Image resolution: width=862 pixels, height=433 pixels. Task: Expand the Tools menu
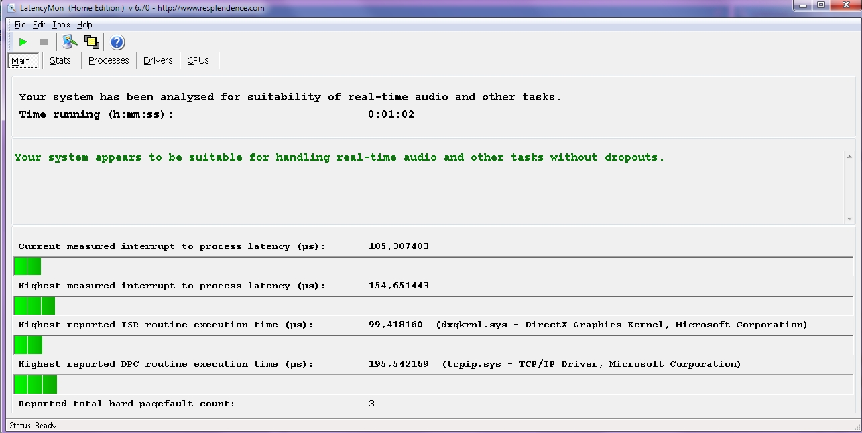point(61,25)
